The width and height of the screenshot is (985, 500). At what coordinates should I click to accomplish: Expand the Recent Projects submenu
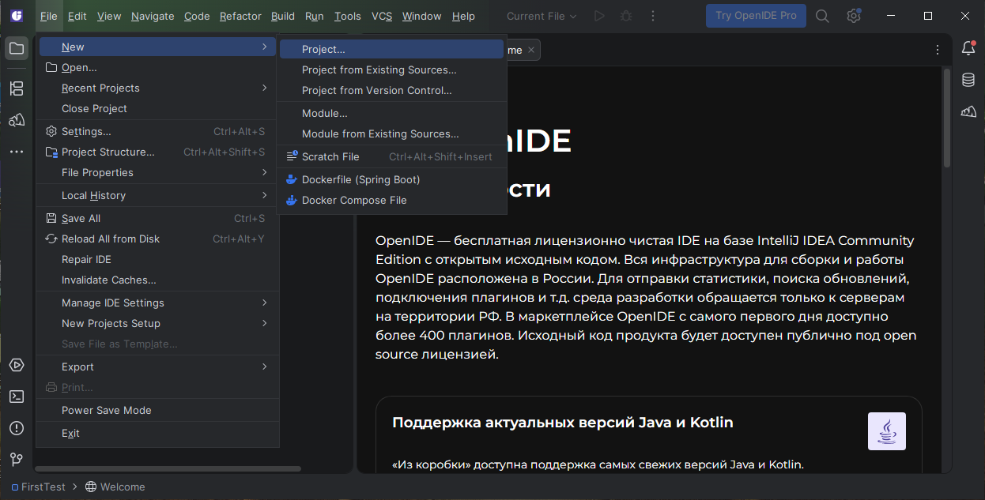point(157,88)
